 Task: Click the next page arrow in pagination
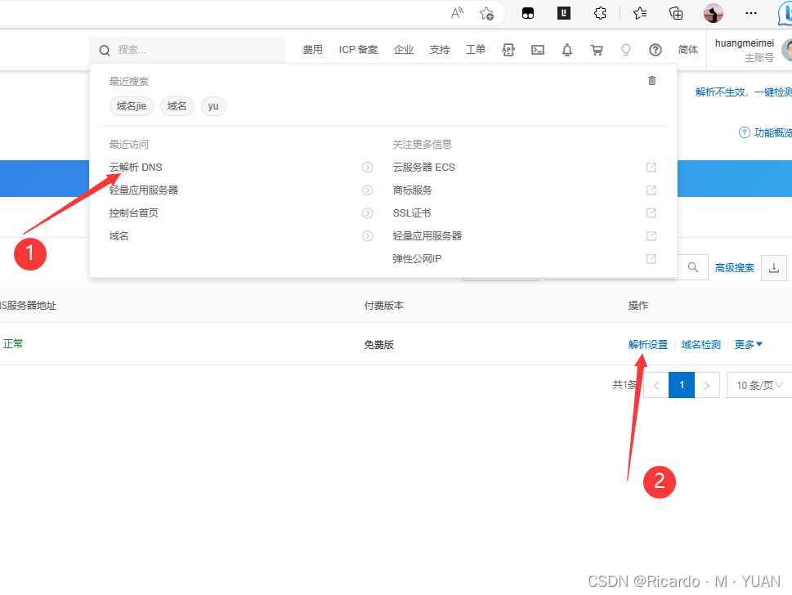click(x=705, y=385)
